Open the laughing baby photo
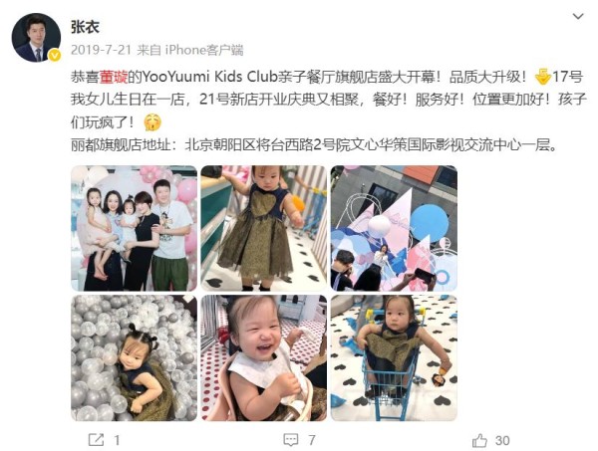 tap(263, 357)
